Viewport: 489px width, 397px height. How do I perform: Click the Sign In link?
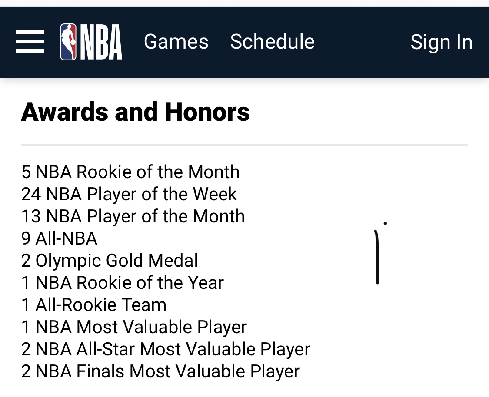click(441, 42)
